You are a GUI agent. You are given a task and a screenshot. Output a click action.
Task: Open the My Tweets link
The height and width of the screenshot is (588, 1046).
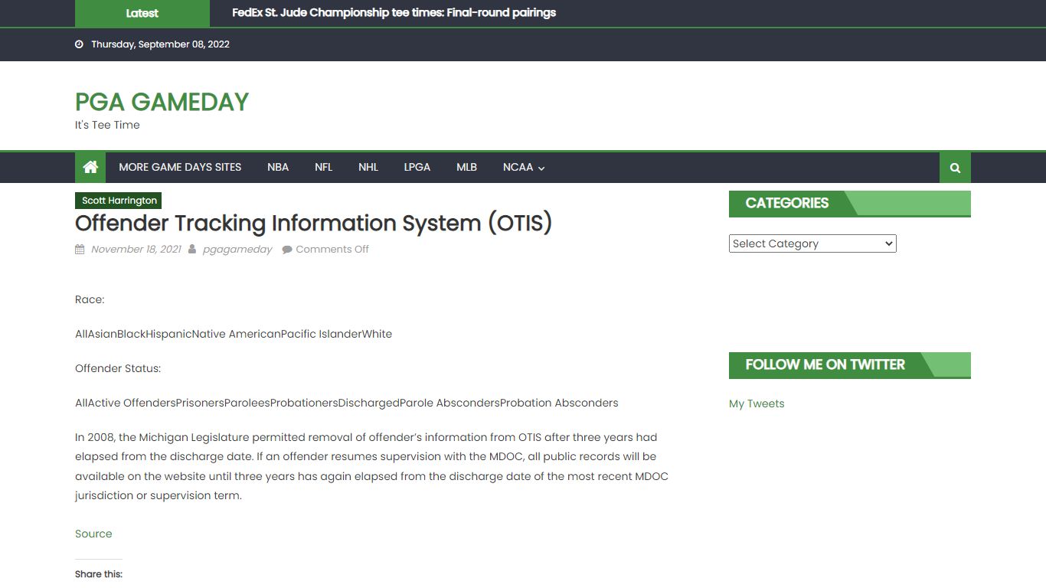pos(757,403)
